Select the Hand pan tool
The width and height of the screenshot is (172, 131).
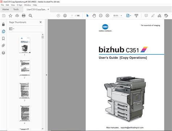pos(94,16)
